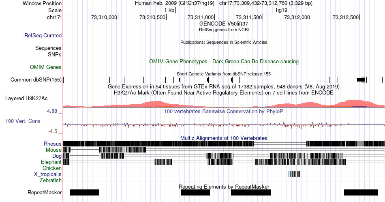The height and width of the screenshot is (202, 385).
Task: Click 'Repeating Elements by RepeatMasker' title
Action: (224, 187)
